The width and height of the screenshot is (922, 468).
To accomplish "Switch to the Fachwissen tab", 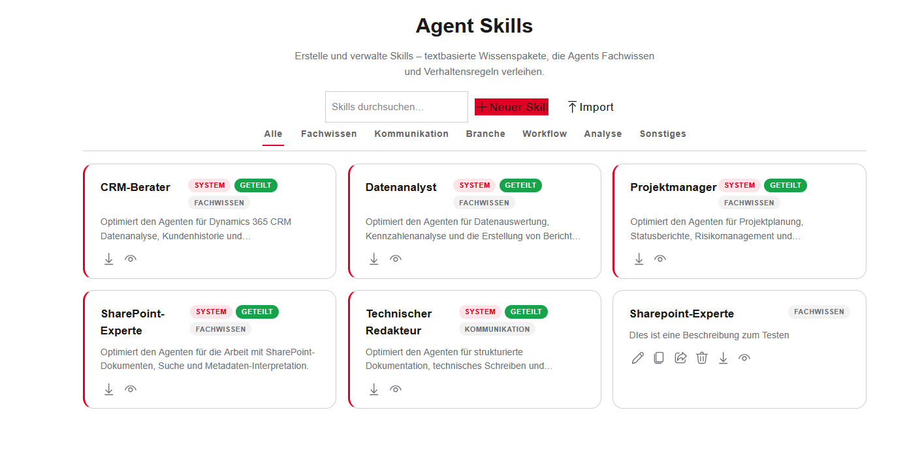I will point(328,134).
